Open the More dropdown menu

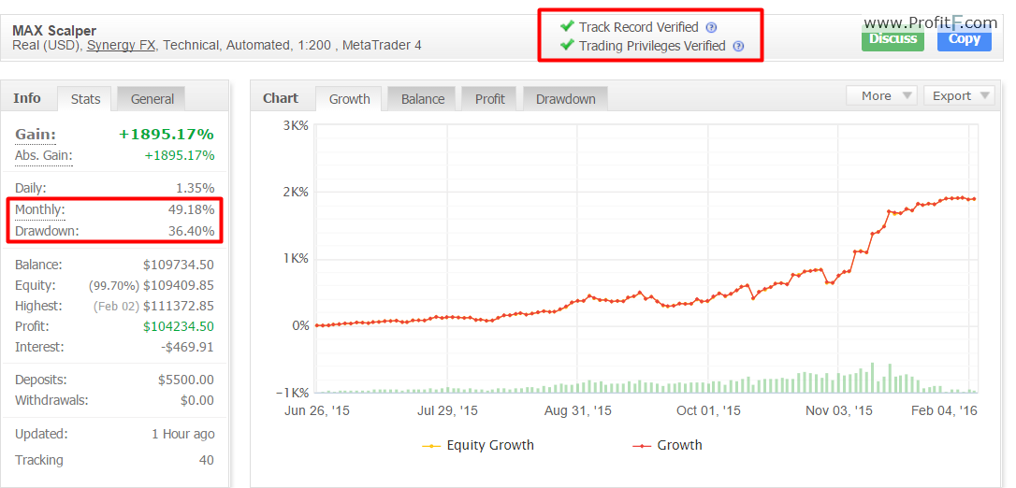pyautogui.click(x=882, y=95)
